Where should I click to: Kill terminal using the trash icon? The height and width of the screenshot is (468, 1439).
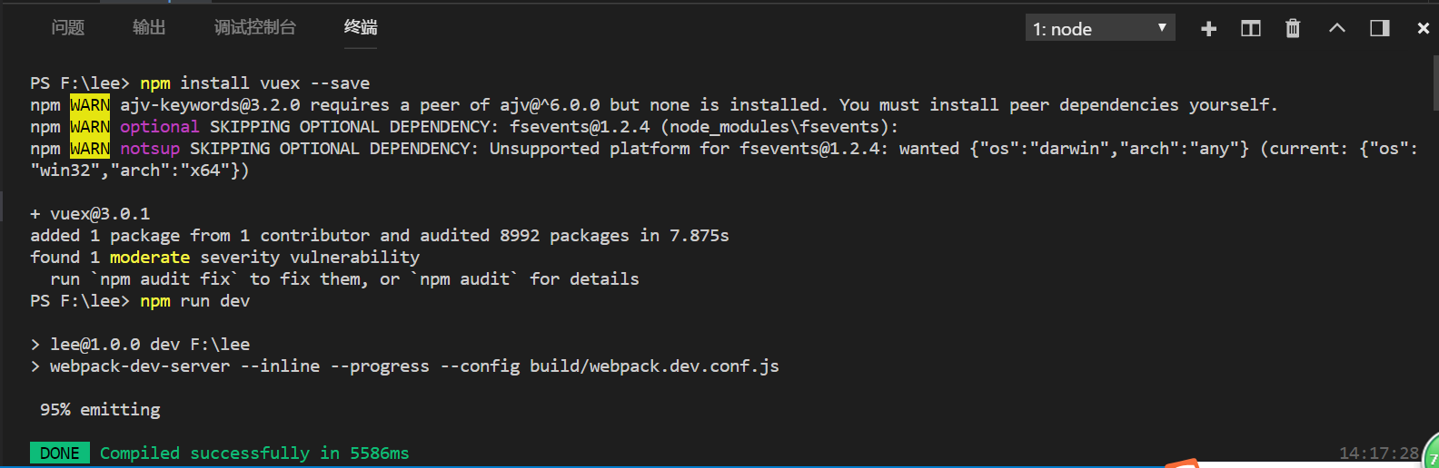(x=1293, y=29)
